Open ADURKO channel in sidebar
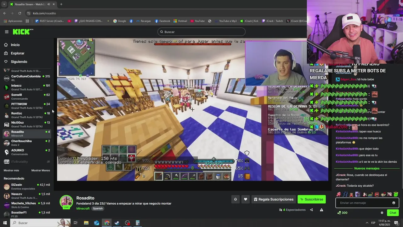 [x=27, y=152]
